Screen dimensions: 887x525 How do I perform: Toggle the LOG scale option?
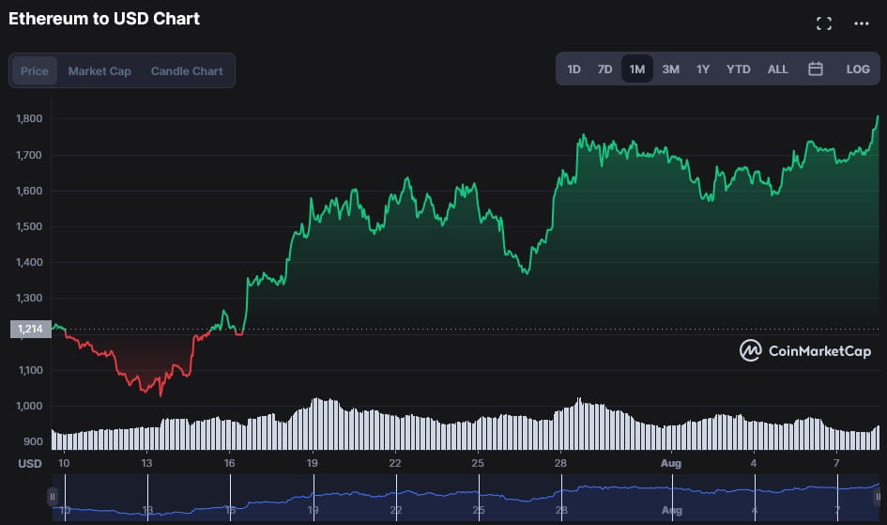click(858, 69)
